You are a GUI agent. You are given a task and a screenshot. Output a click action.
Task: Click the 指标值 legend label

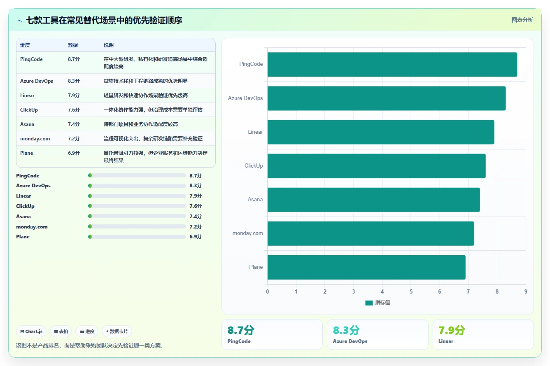coord(382,303)
